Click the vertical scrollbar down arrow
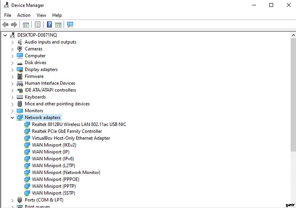Image resolution: width=296 pixels, height=208 pixels. [x=292, y=204]
